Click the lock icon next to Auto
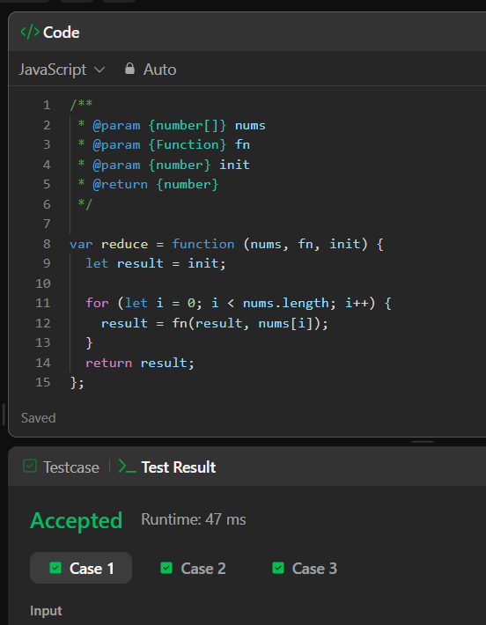Viewport: 486px width, 625px height. coord(129,69)
